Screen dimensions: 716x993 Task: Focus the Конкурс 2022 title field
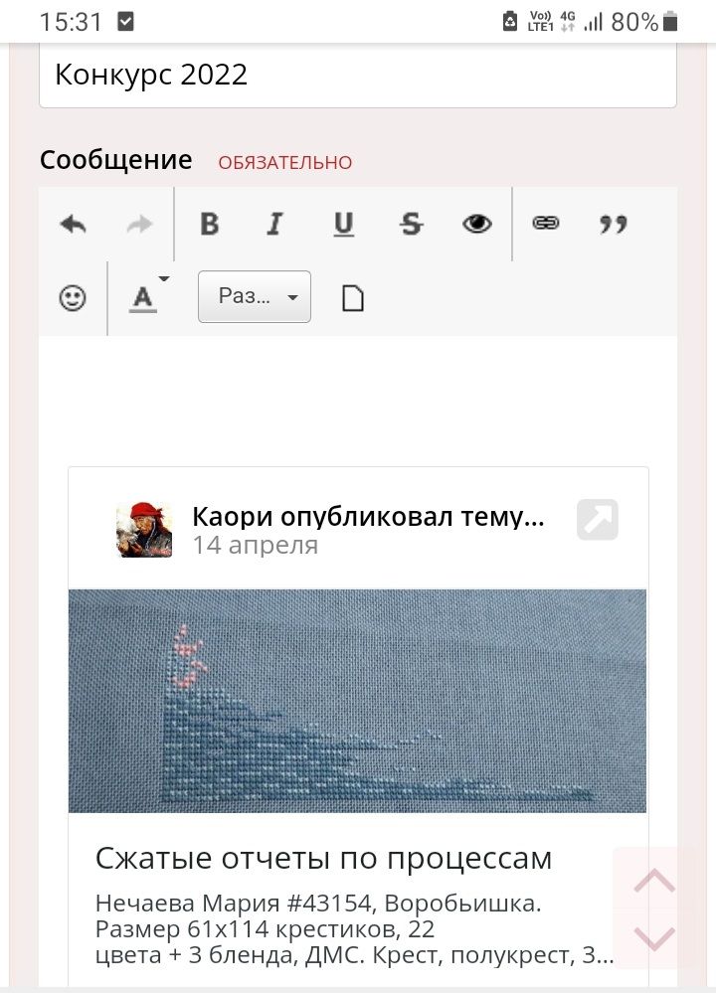[358, 76]
